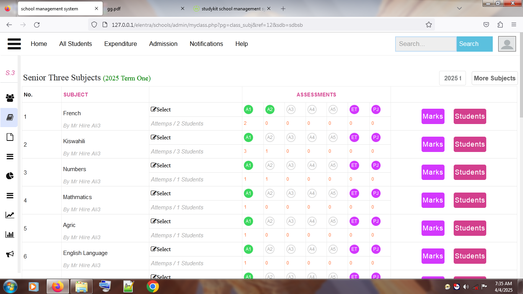Expand the Select option for French
The width and height of the screenshot is (523, 294).
(161, 109)
